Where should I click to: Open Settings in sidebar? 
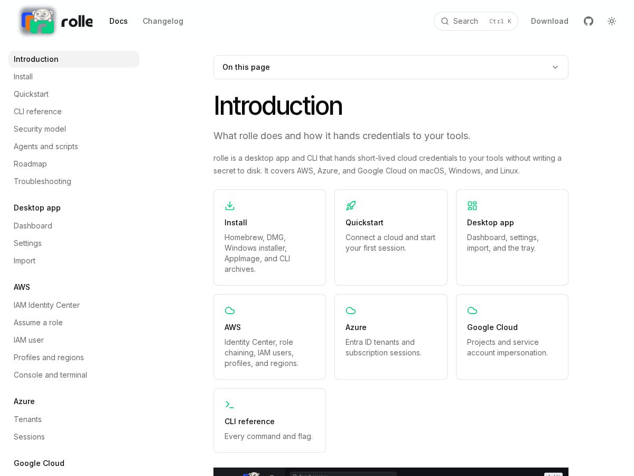pos(74,243)
